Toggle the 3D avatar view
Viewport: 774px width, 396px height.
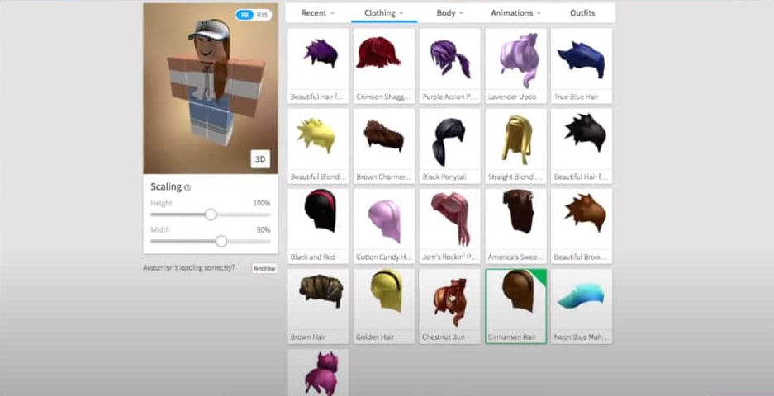[x=260, y=158]
